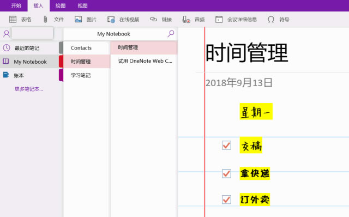Uncheck the 交稿 to-do checkbox

click(226, 146)
